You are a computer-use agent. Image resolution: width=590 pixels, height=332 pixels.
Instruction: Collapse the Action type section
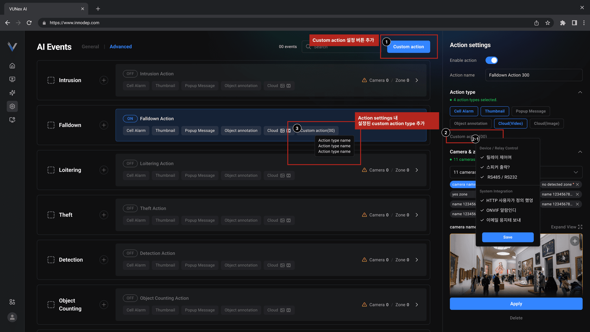click(580, 92)
